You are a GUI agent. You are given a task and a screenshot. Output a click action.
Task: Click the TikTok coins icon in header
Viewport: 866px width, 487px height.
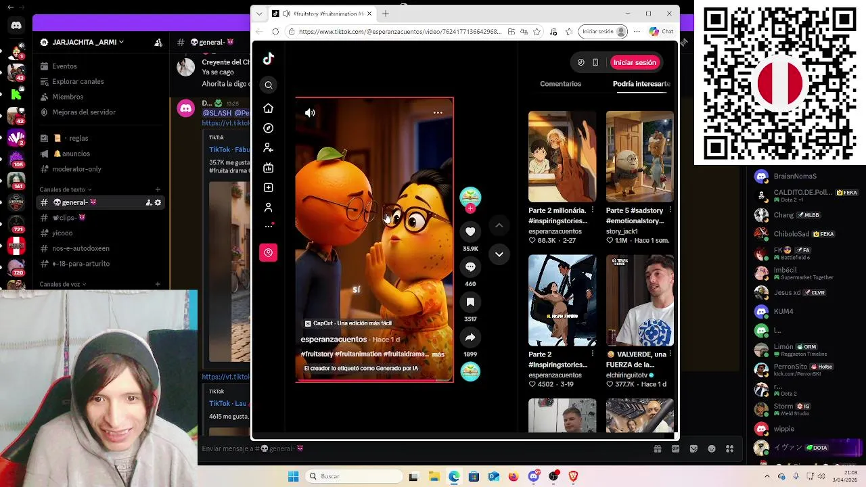coord(580,62)
